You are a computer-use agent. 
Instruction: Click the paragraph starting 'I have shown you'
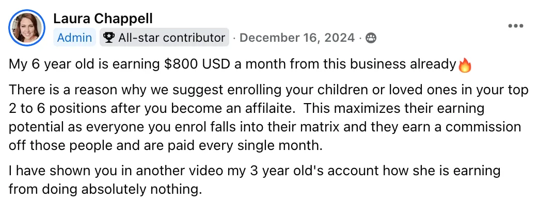click(x=254, y=179)
